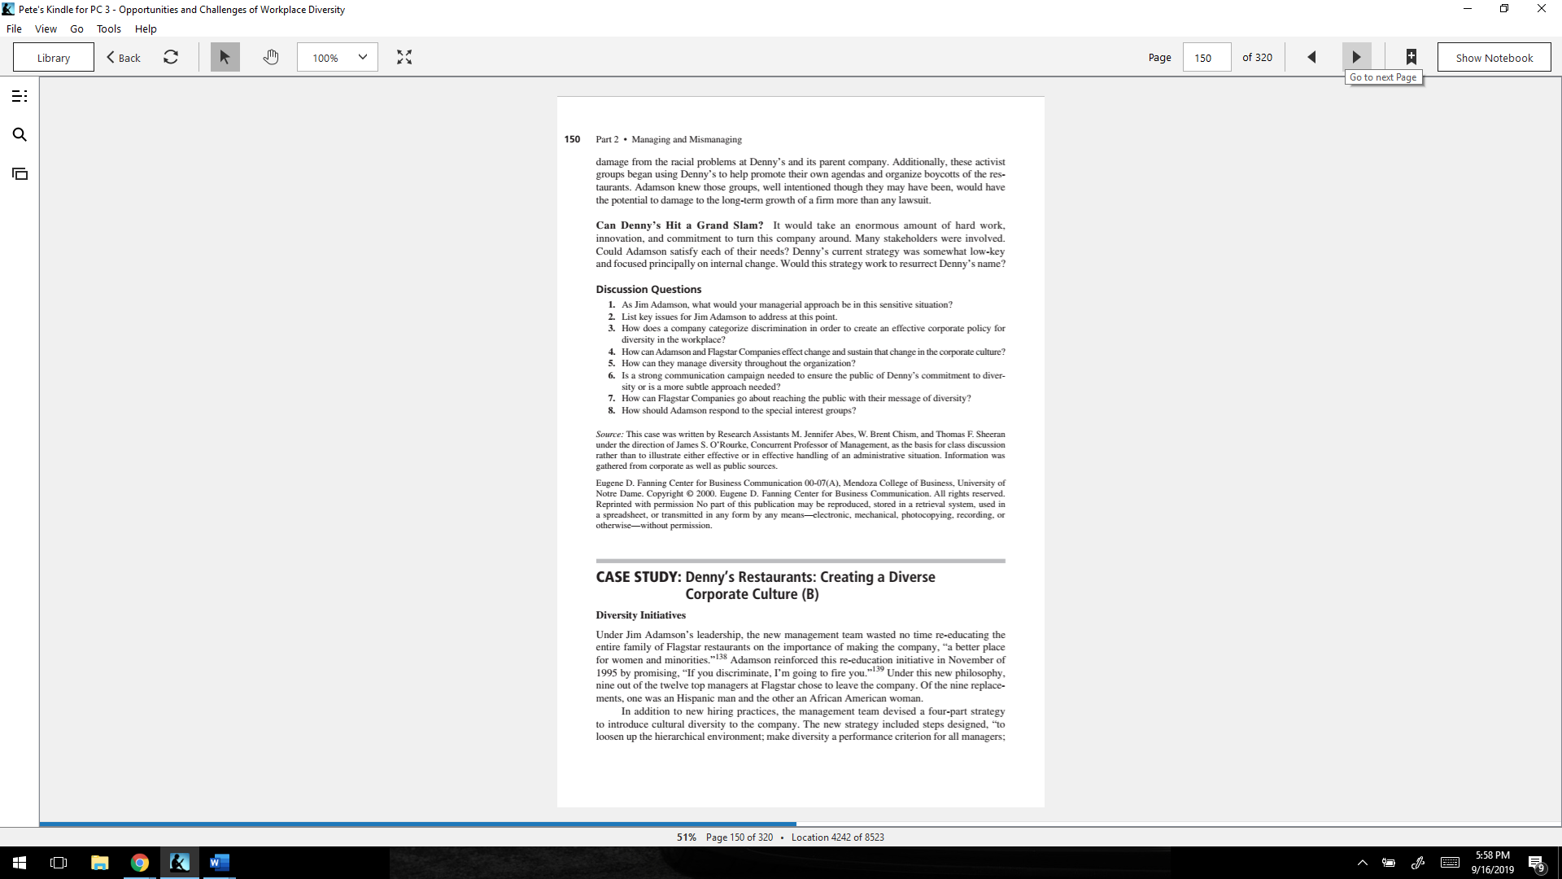Open the Action Center notifications
Image resolution: width=1562 pixels, height=879 pixels.
tap(1536, 863)
